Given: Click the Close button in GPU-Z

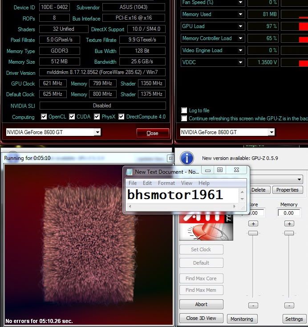Looking at the screenshot, I should (x=153, y=133).
